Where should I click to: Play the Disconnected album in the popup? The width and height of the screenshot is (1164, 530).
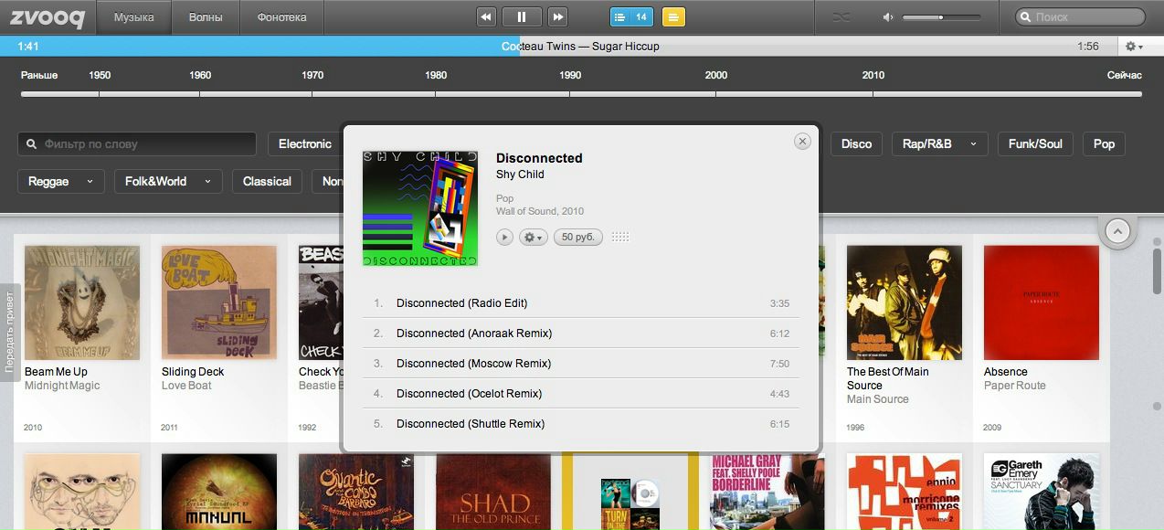[x=504, y=238]
